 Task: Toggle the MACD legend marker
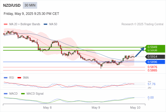coord(6,94)
